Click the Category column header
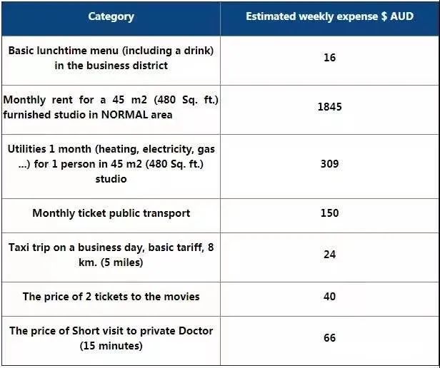440x368 pixels. [x=111, y=17]
